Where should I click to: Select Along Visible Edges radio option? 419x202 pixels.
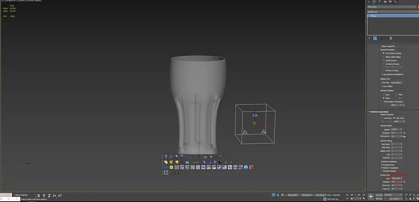tap(391, 57)
